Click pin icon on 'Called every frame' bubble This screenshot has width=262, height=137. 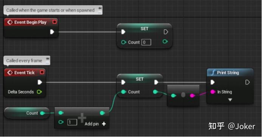pos(48,58)
